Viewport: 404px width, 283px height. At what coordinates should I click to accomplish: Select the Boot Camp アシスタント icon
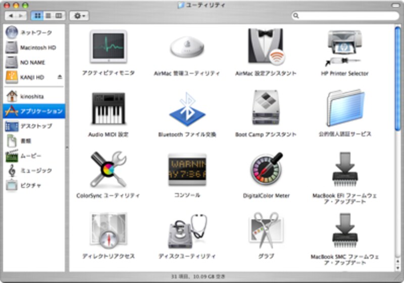coord(266,108)
